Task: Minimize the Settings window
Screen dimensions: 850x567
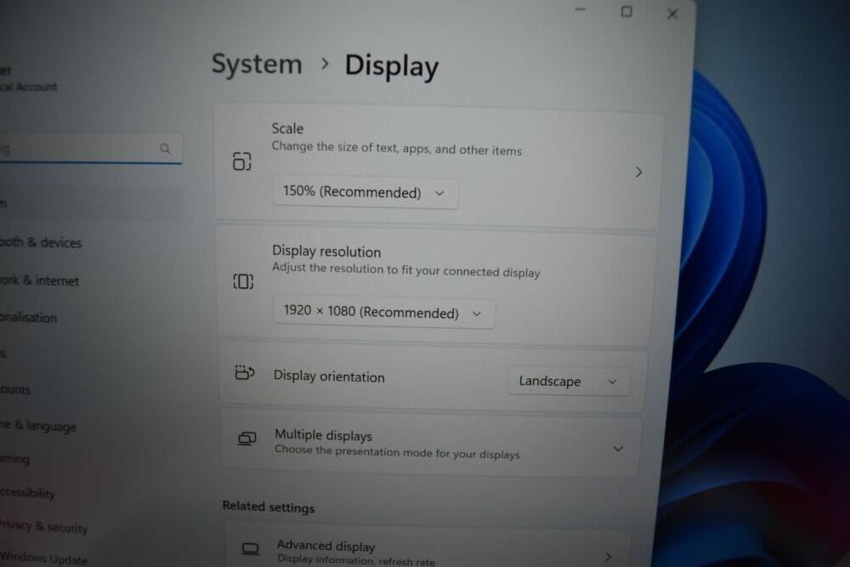Action: pos(581,9)
